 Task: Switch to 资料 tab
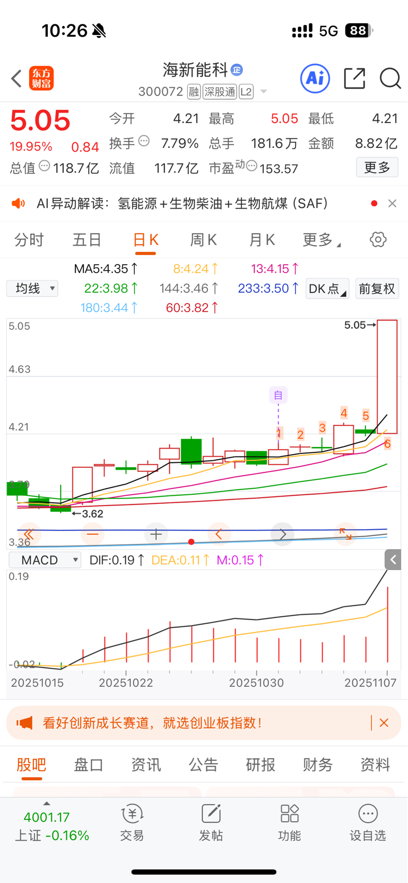pyautogui.click(x=375, y=765)
